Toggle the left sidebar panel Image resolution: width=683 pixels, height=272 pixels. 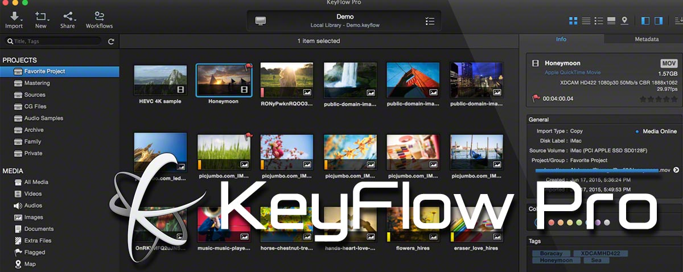[645, 21]
